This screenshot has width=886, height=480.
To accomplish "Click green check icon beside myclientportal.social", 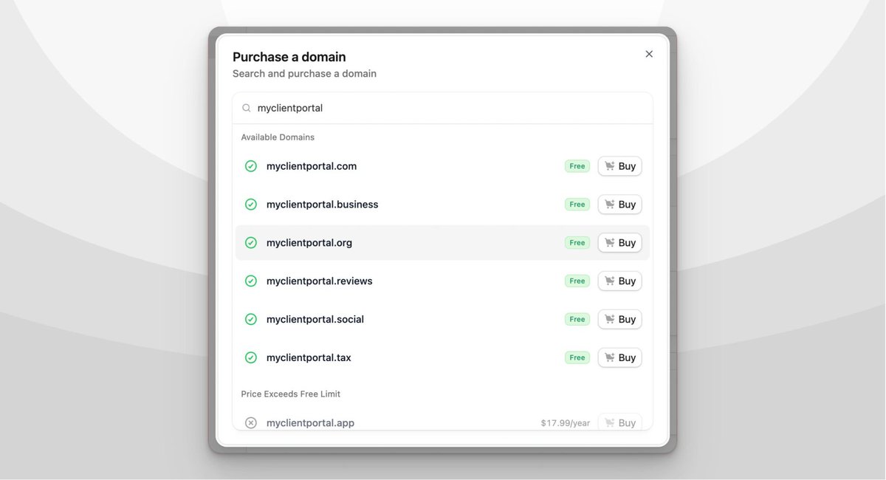I will [251, 320].
